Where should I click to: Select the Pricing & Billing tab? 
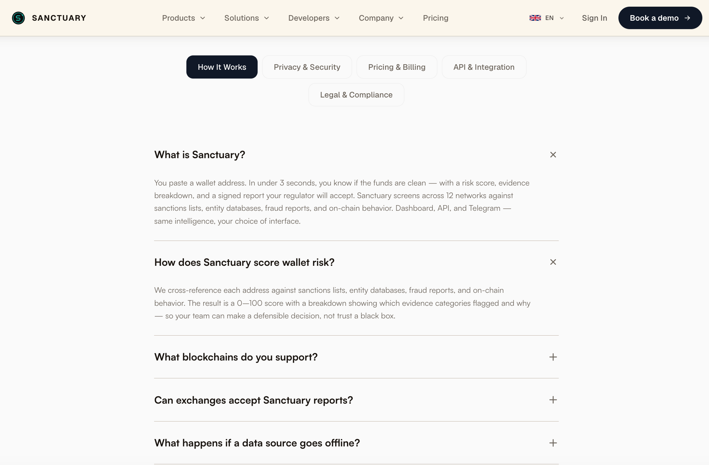click(397, 67)
